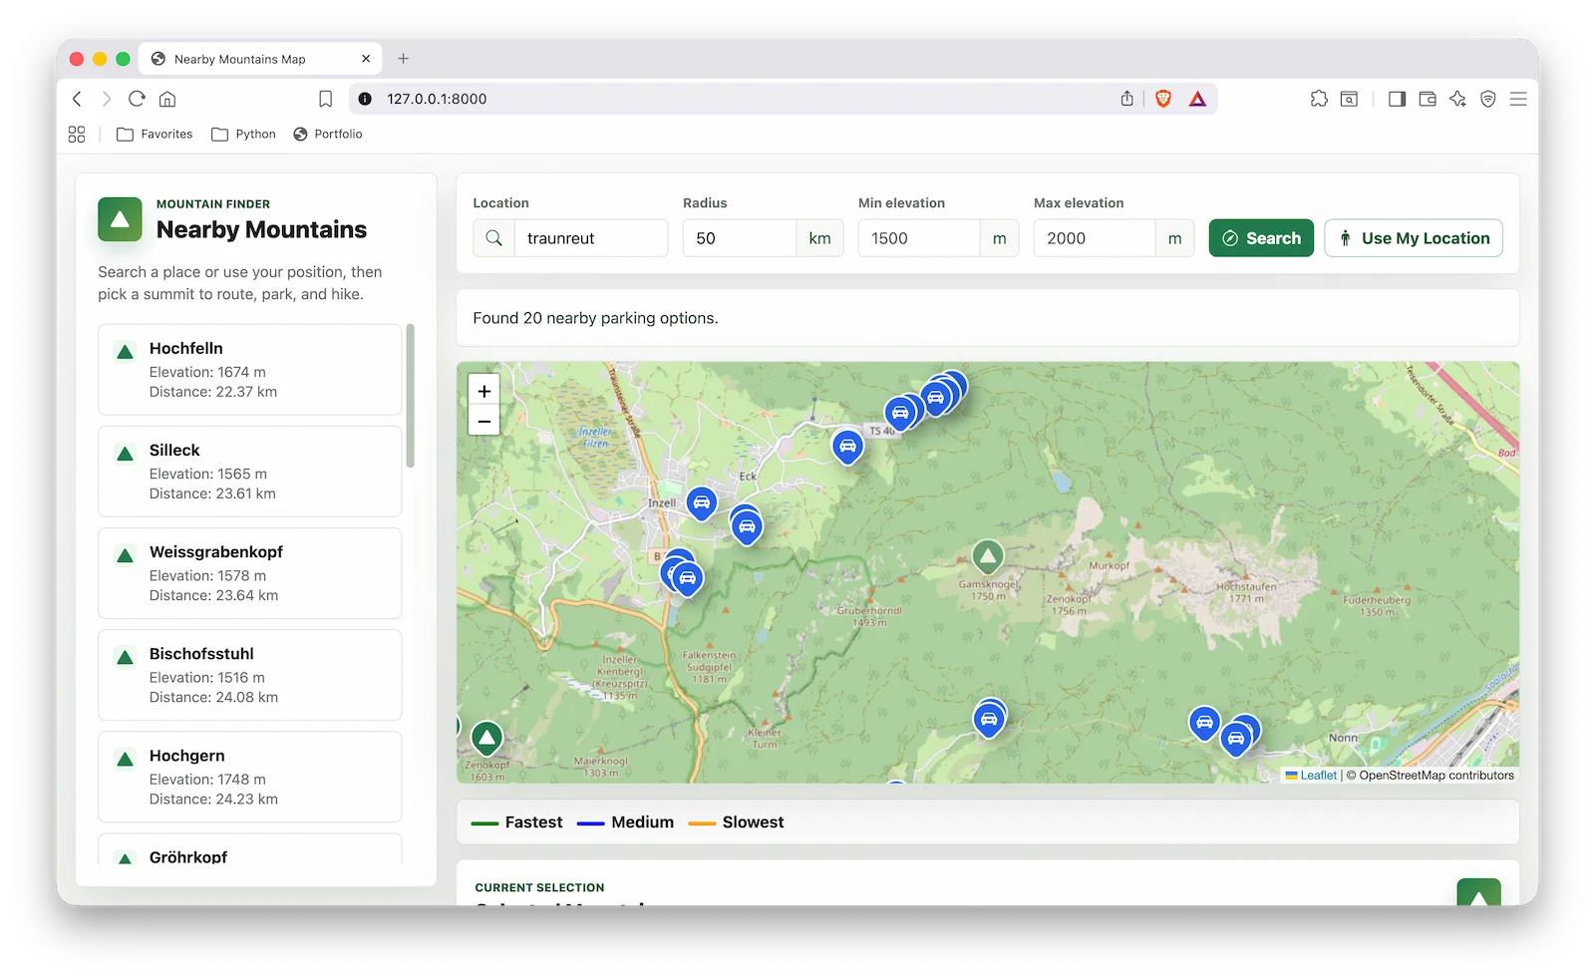Select the parking marker beside Inzell label

702,502
